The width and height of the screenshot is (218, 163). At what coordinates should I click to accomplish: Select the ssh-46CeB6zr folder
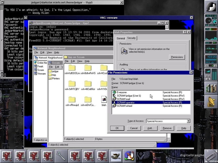[88, 86]
